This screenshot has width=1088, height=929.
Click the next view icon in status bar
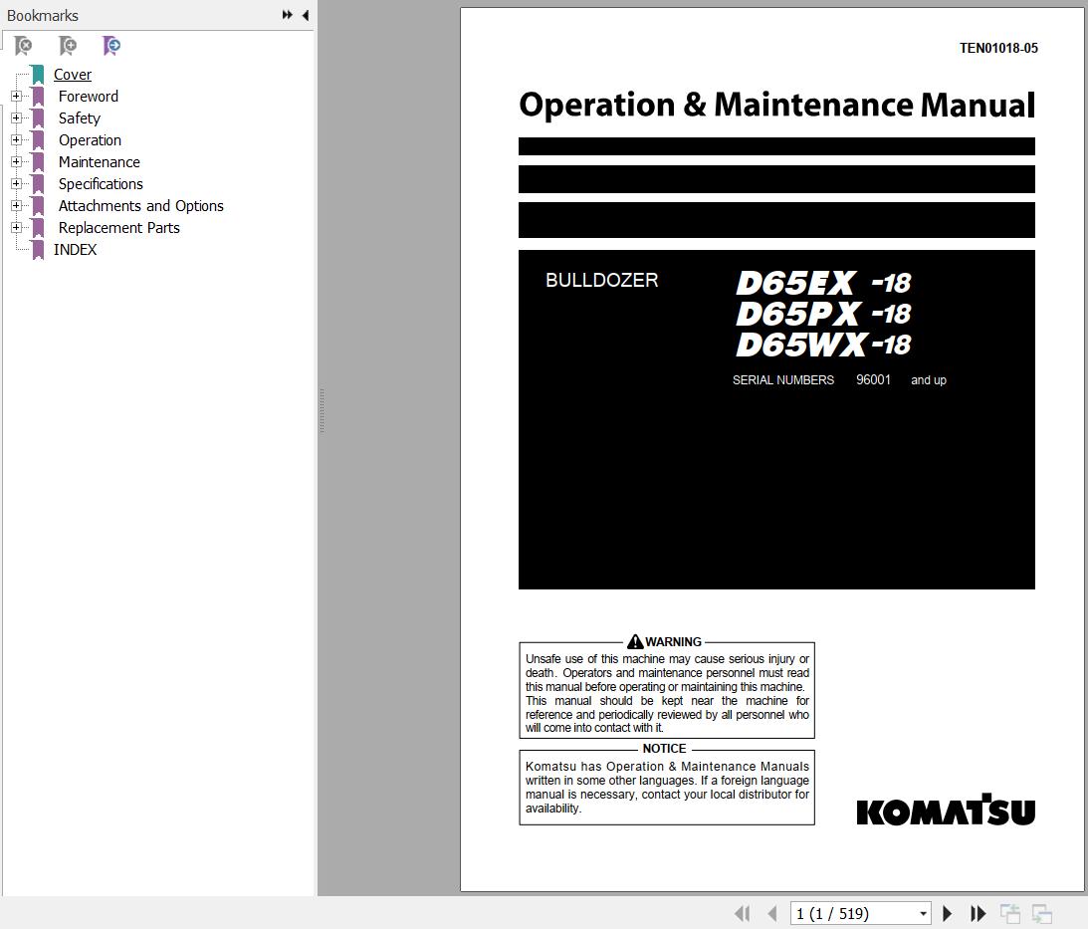click(x=1041, y=914)
